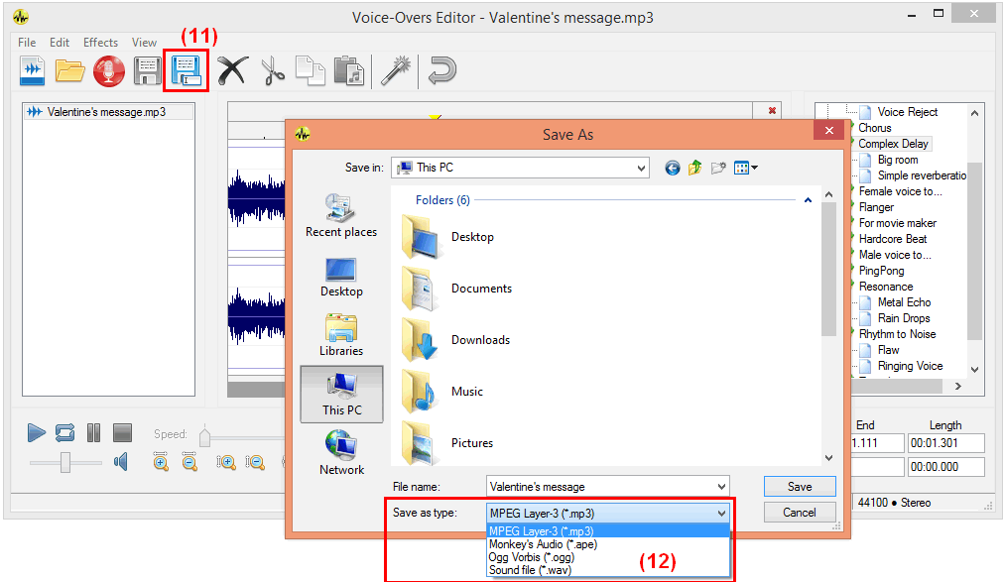This screenshot has height=582, width=1005.
Task: Mute sound with the speaker icon
Action: pyautogui.click(x=120, y=461)
